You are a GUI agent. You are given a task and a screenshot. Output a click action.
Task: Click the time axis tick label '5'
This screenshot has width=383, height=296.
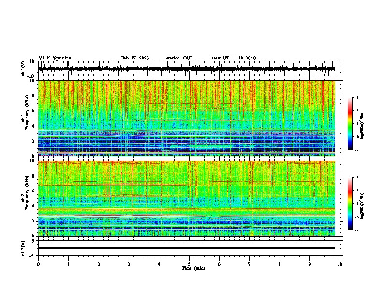point(189,264)
